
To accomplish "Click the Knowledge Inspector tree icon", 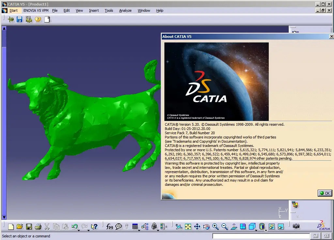I will 145,226.
